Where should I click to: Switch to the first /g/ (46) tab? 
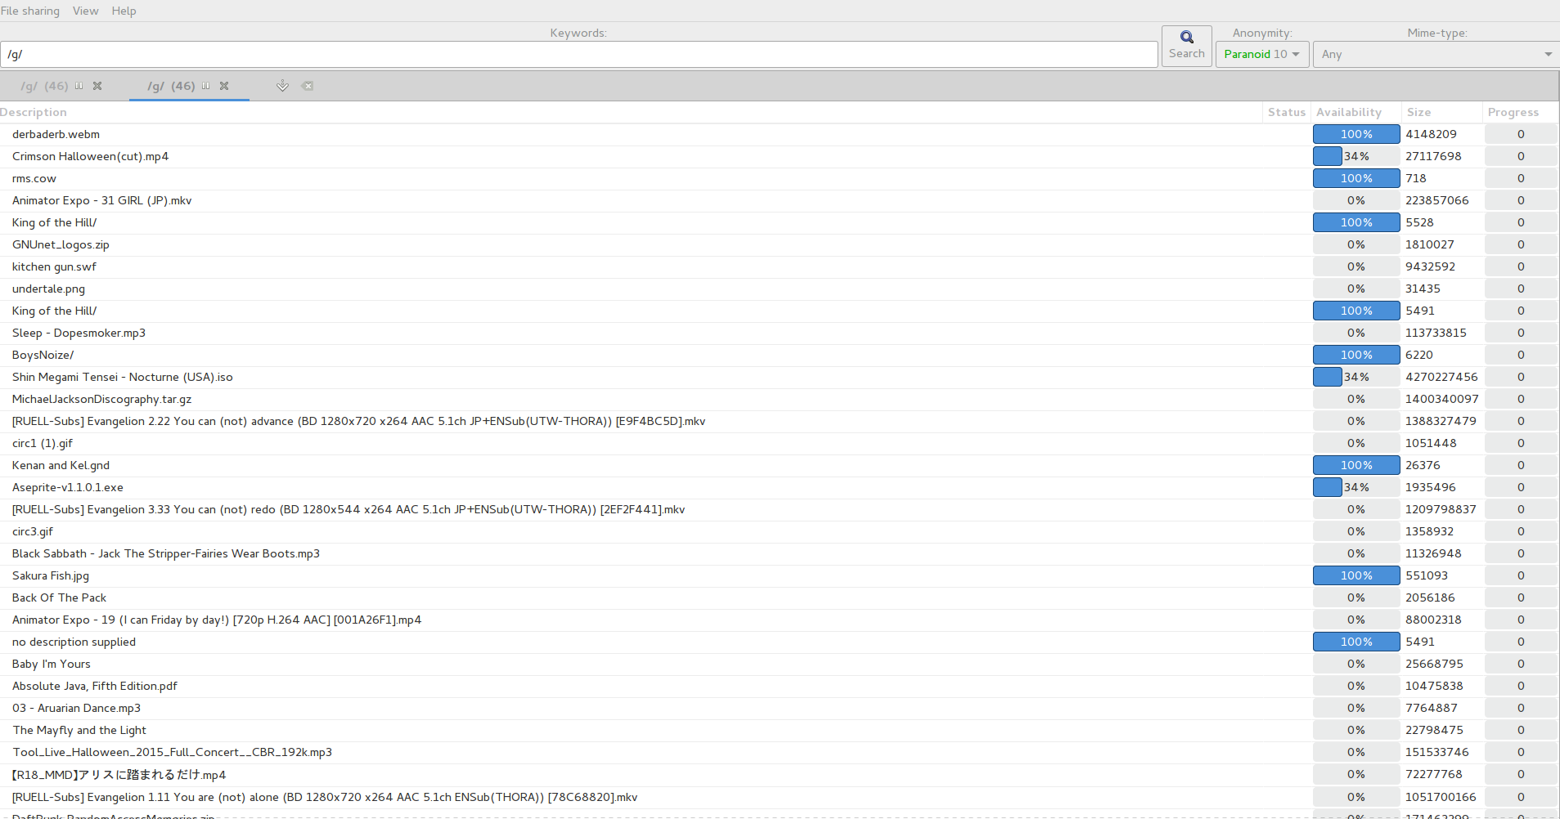pos(45,86)
